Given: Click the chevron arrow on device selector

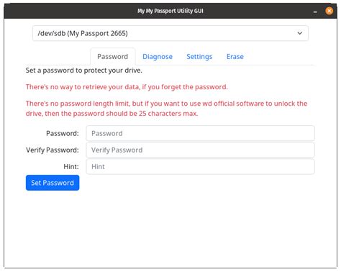Looking at the screenshot, I should [x=300, y=33].
